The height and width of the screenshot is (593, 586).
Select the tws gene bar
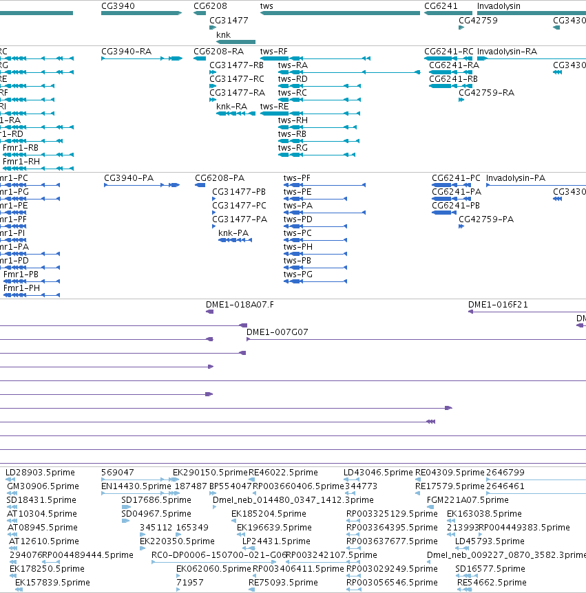[x=340, y=13]
